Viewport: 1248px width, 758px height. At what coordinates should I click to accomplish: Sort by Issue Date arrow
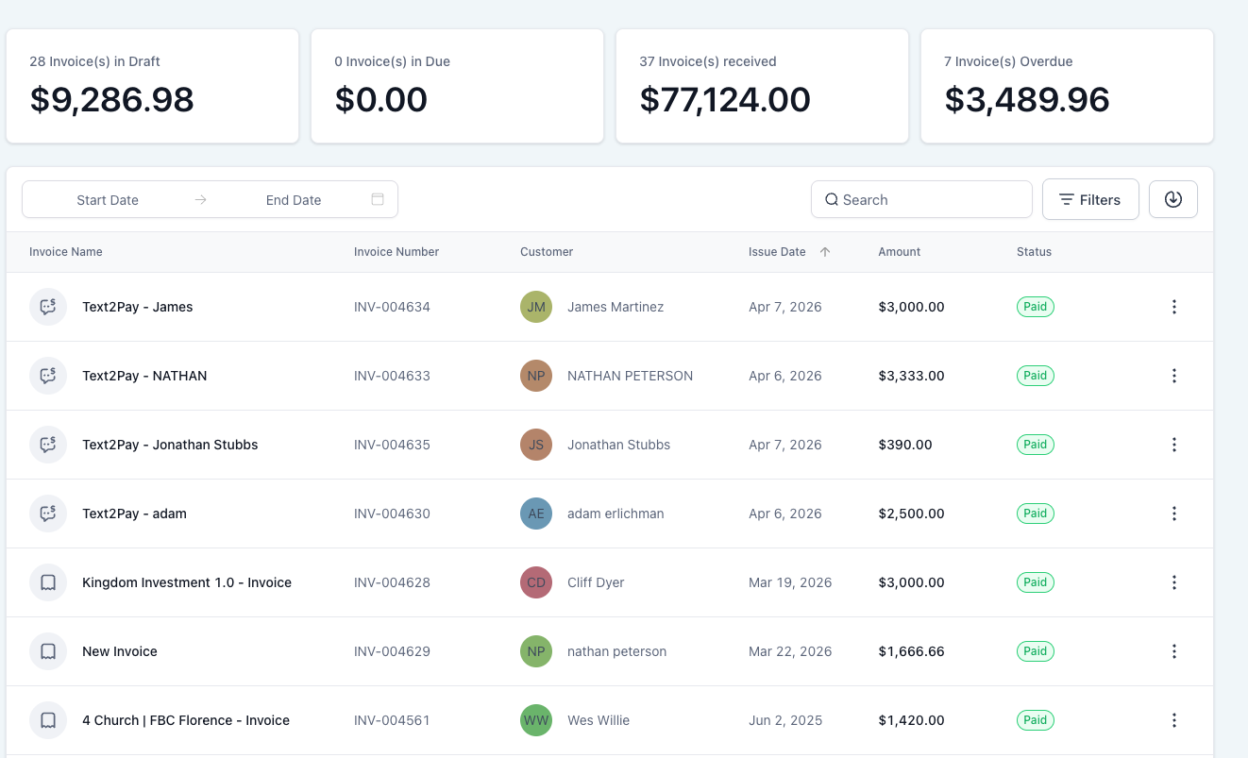click(x=825, y=252)
